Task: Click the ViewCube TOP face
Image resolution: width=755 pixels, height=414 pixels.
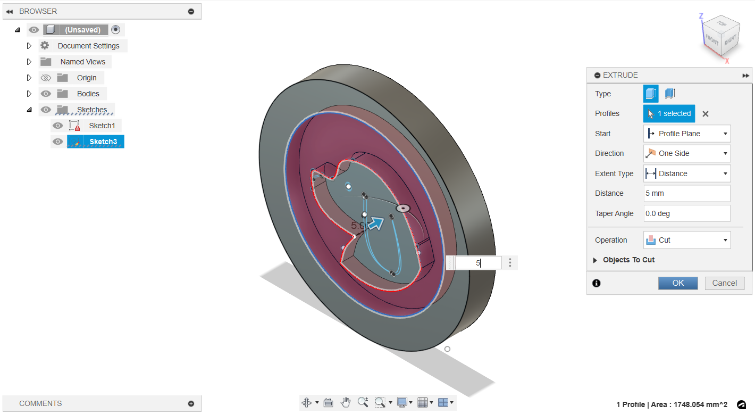Action: click(722, 23)
